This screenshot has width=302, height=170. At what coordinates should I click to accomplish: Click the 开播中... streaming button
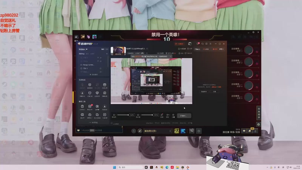[x=184, y=116]
